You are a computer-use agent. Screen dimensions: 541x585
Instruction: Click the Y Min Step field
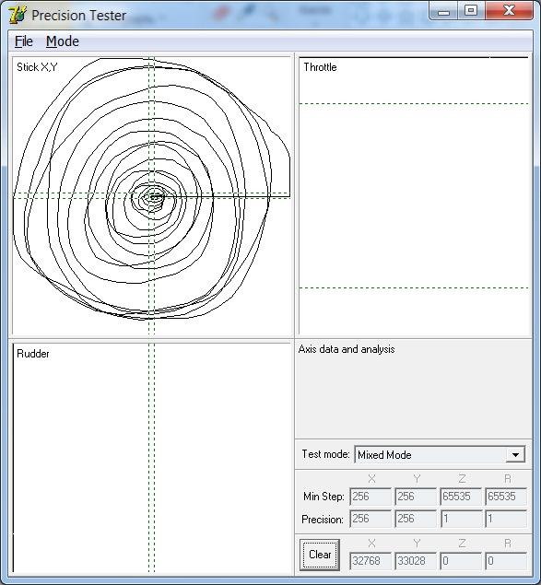pos(416,497)
